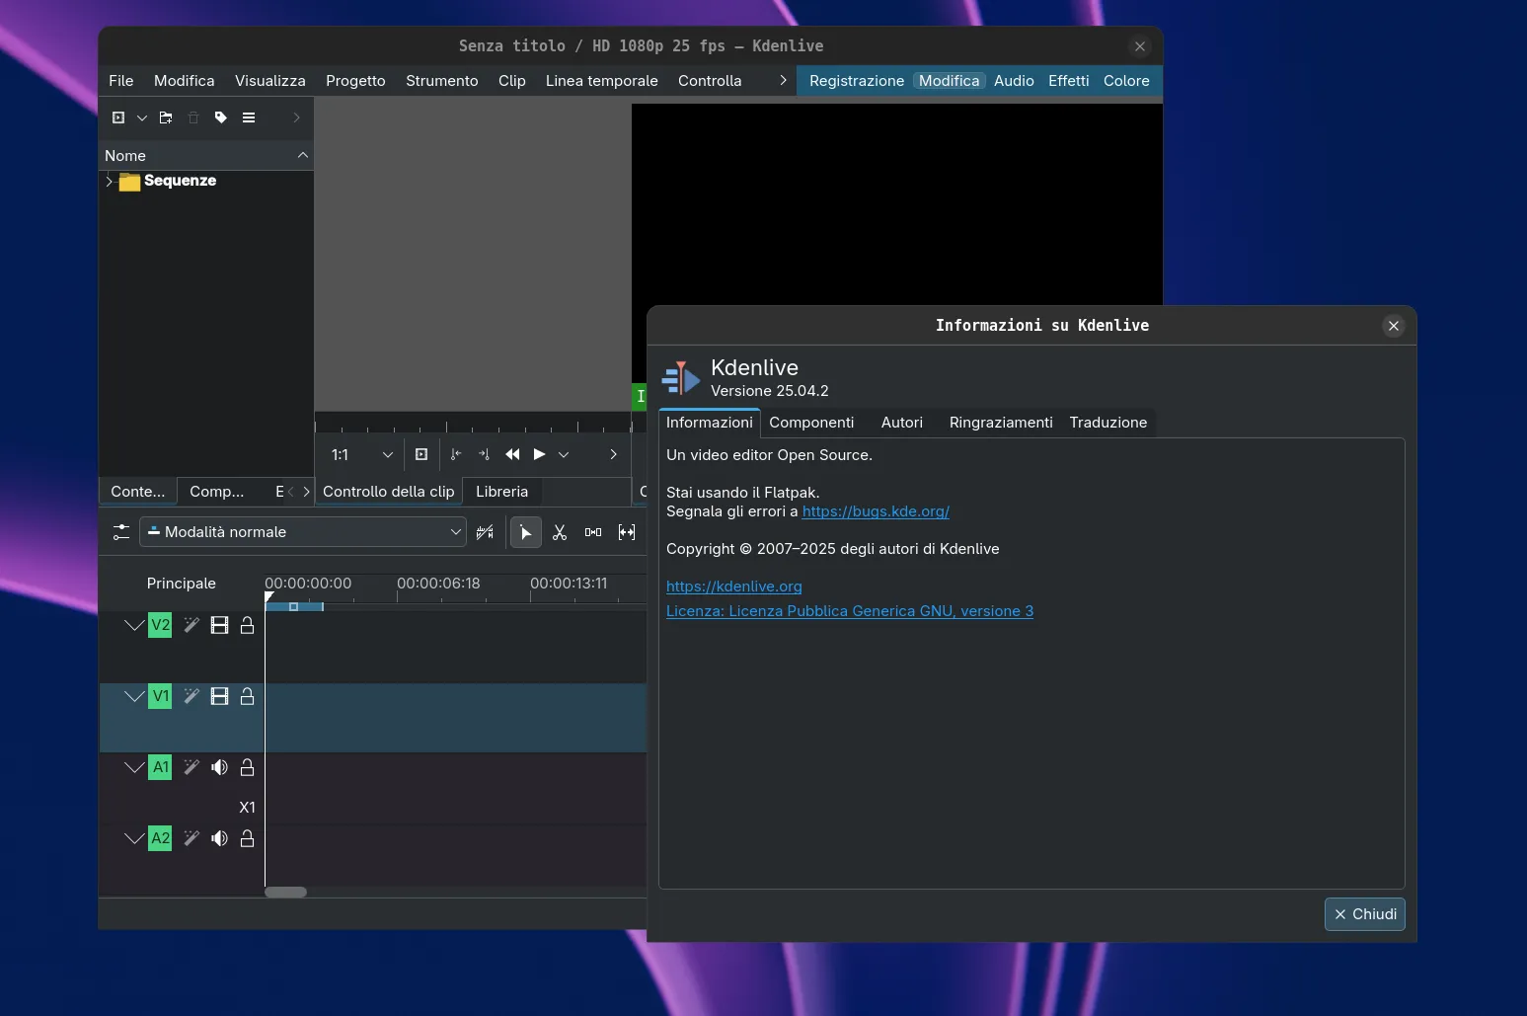Viewport: 1527px width, 1016px height.
Task: Hide video on track V1
Action: point(219,696)
